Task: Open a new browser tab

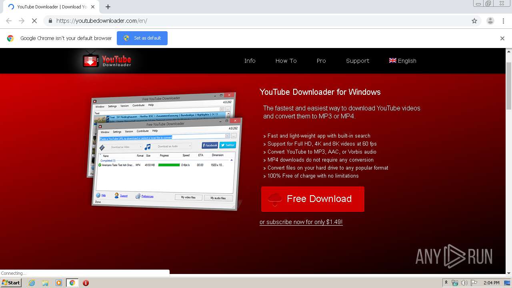Action: click(108, 7)
